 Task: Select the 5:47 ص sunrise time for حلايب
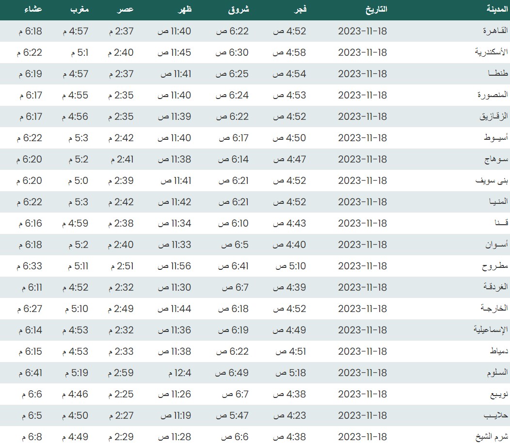[232, 415]
